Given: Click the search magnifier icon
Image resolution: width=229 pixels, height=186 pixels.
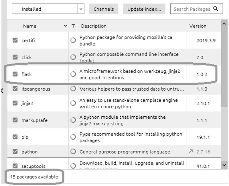Looking at the screenshot, I should pos(216,9).
